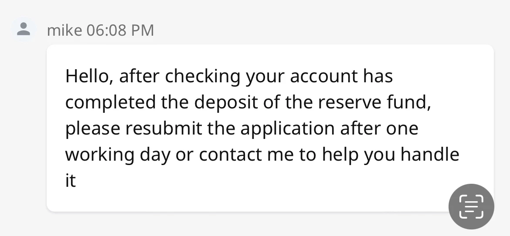Click the words working day

pos(118,155)
